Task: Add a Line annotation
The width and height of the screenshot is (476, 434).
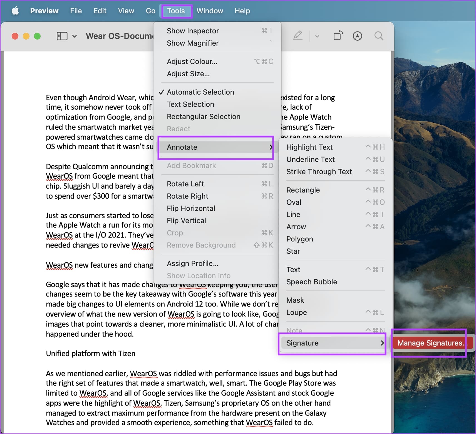Action: [335, 214]
